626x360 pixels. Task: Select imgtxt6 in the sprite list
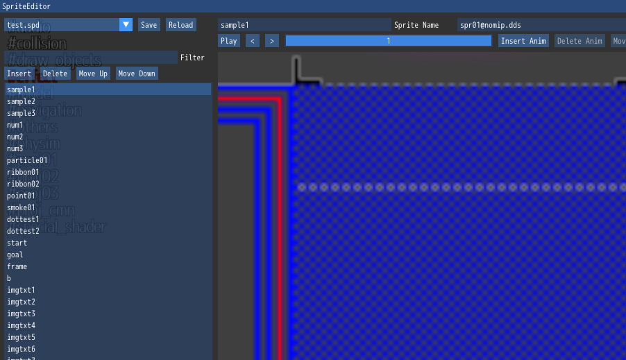(x=108, y=349)
